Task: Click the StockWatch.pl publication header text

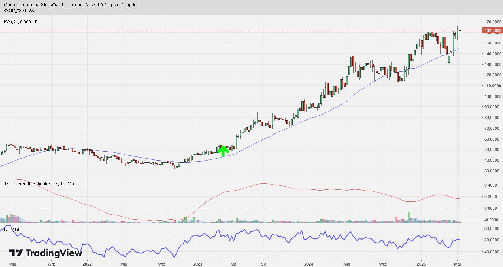Action: click(x=72, y=5)
